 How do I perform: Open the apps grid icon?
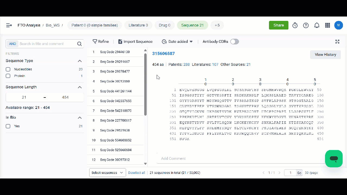[327, 25]
